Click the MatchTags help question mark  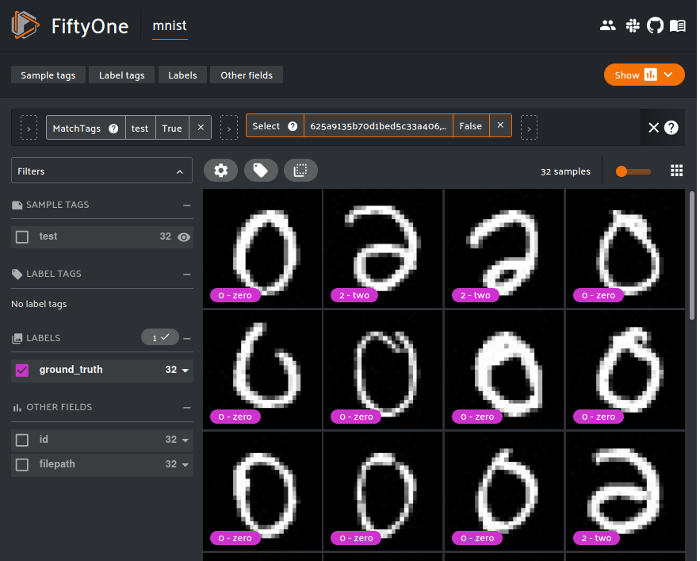click(x=113, y=129)
